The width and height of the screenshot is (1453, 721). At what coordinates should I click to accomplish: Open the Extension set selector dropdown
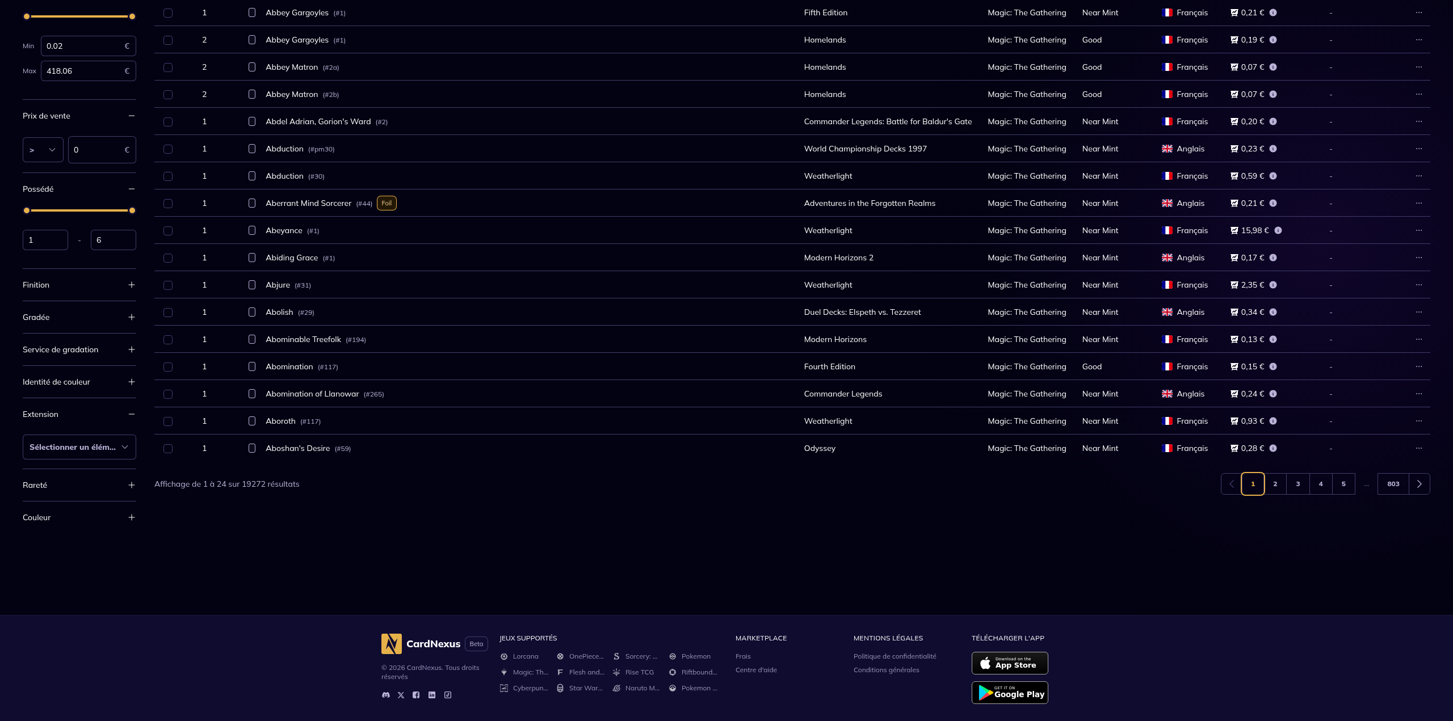pyautogui.click(x=79, y=447)
